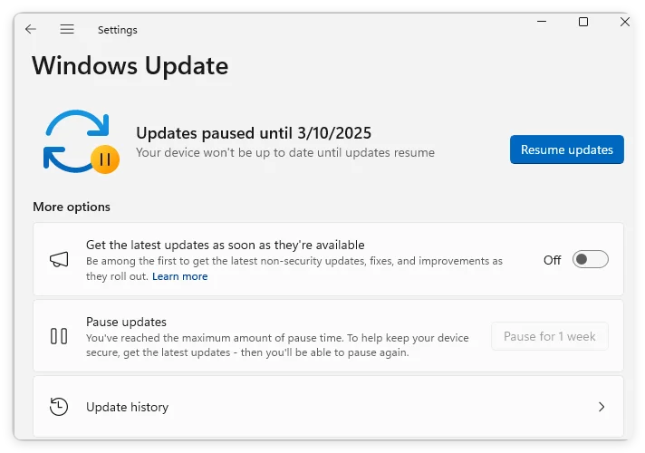Click the Windows Update page heading

point(130,65)
